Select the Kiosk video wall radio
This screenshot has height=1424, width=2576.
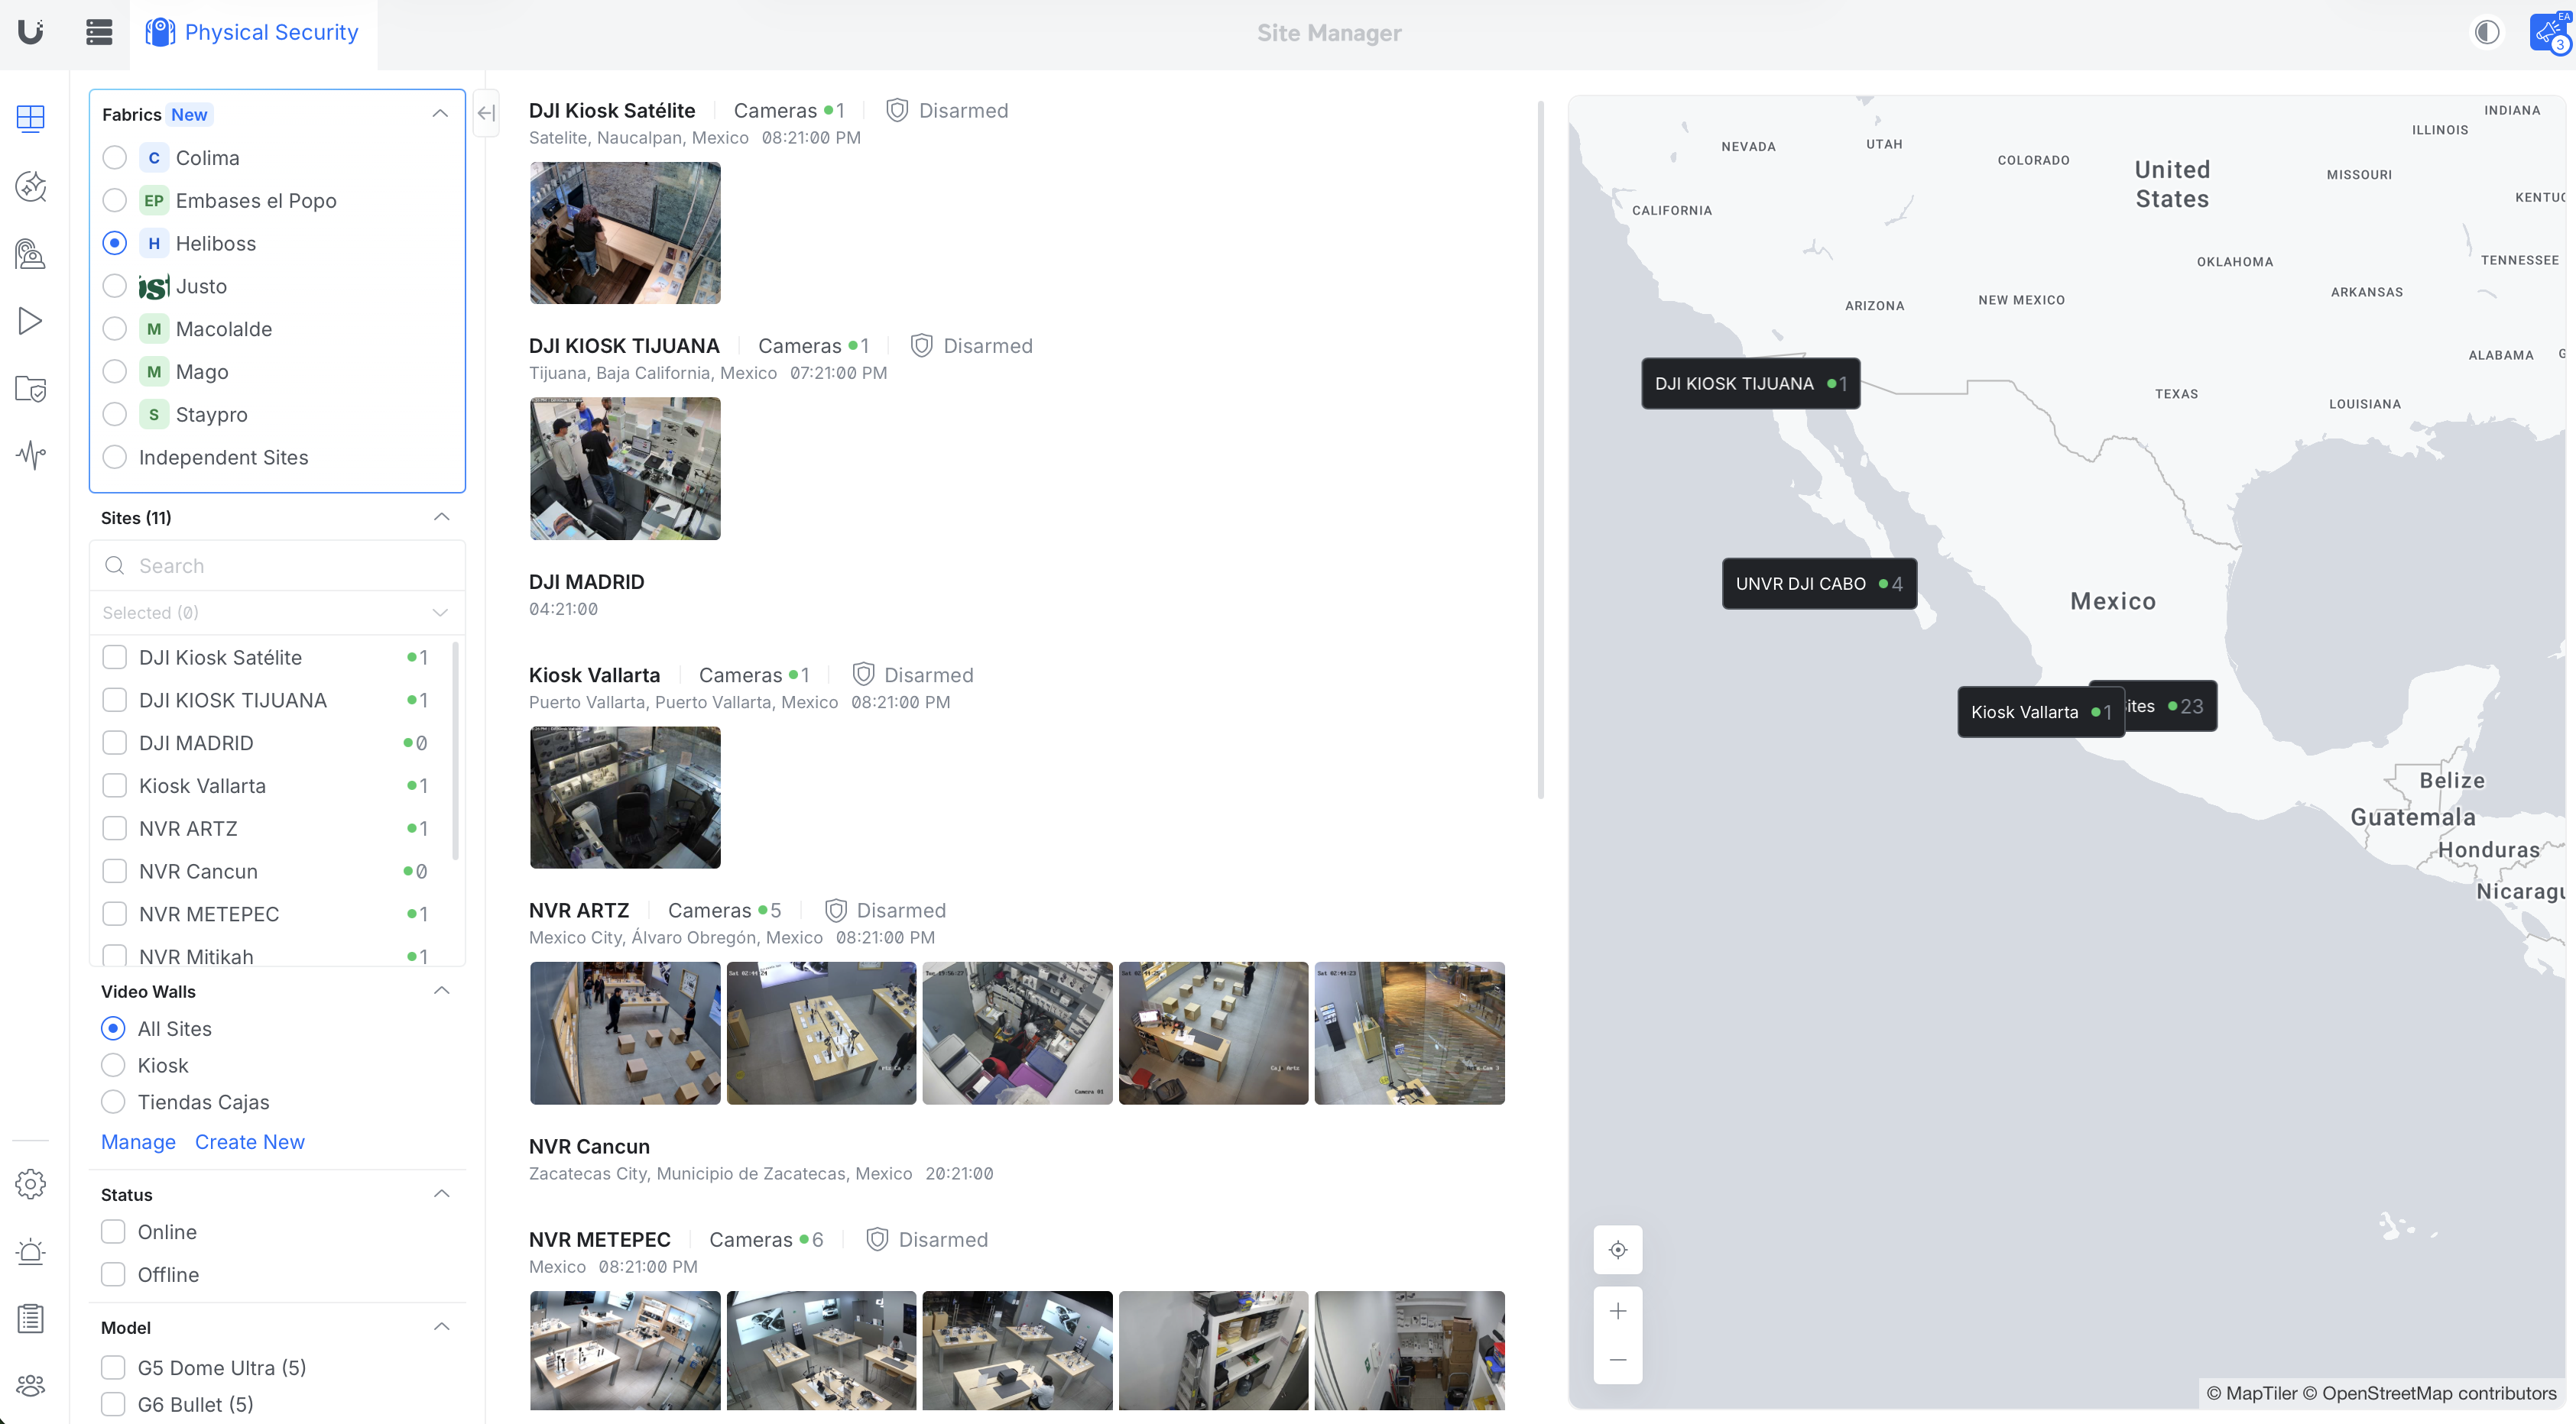click(113, 1065)
